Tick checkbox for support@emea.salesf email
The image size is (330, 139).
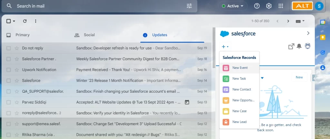click(8, 124)
